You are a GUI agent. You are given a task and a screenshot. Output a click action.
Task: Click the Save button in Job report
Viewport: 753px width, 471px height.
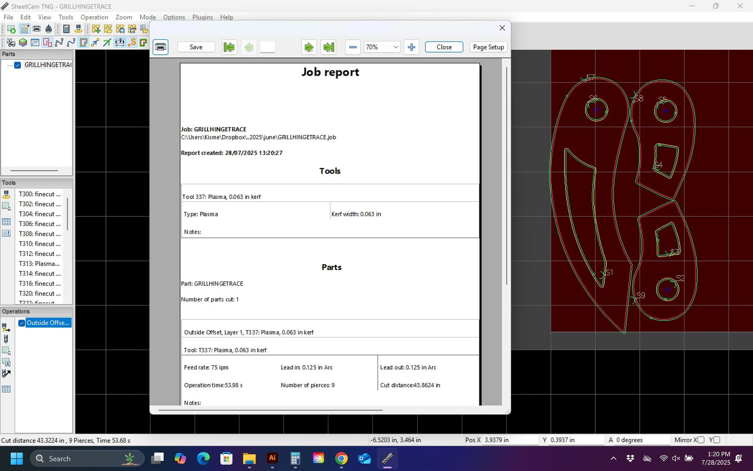click(x=196, y=47)
